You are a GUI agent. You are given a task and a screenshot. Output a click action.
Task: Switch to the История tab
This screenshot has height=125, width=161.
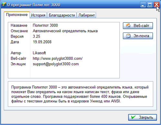[38, 15]
